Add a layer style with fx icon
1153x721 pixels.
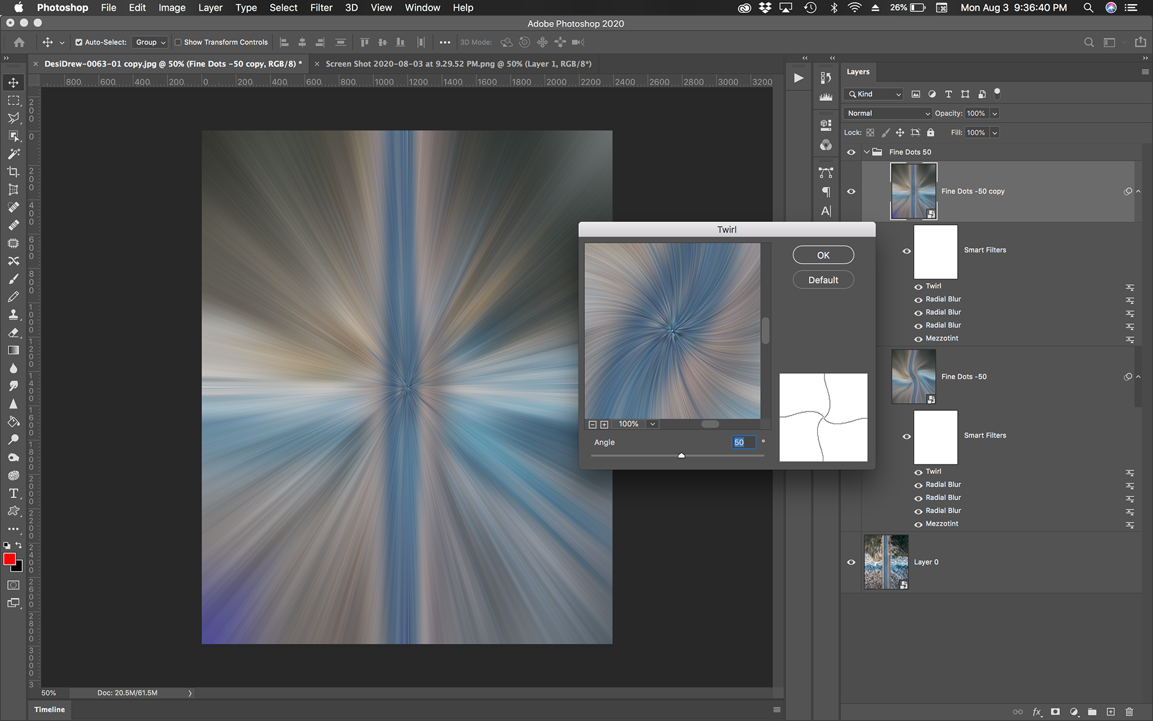coord(1036,711)
